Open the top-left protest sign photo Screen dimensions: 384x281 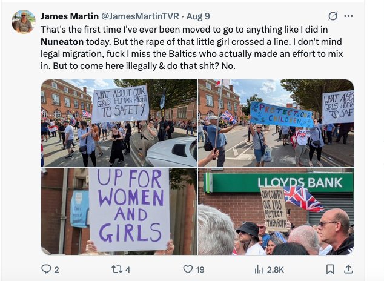(x=118, y=123)
